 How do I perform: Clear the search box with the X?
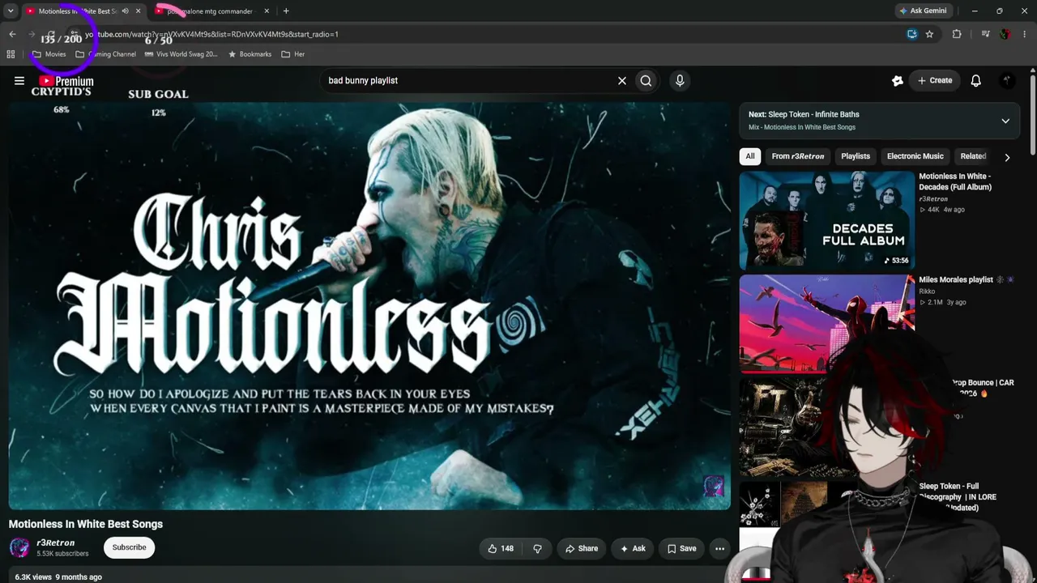pos(622,80)
